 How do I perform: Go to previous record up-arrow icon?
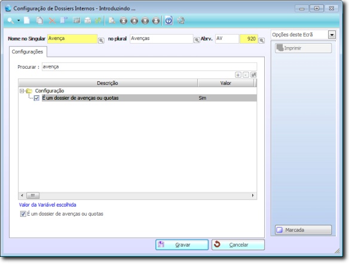click(134, 21)
